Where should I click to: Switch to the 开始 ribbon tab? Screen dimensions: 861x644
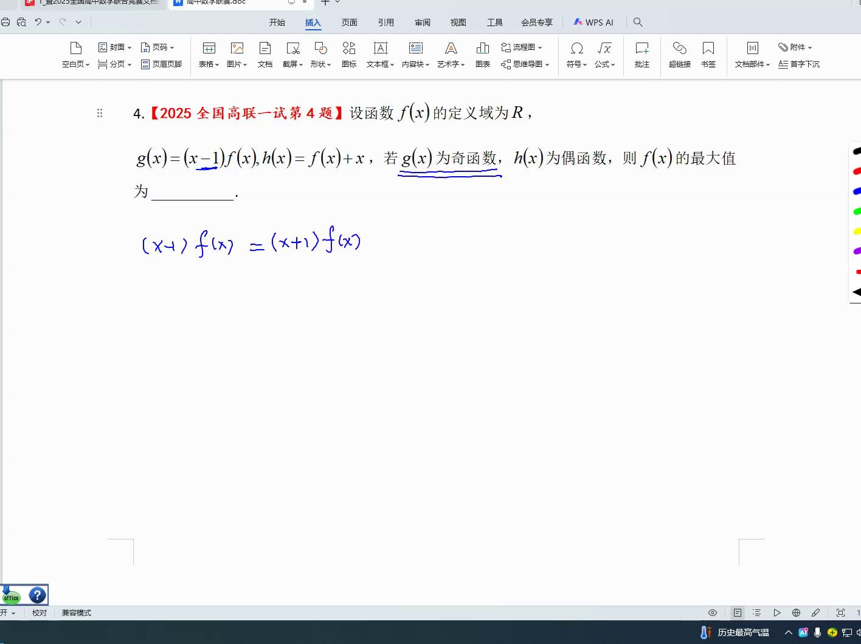277,22
